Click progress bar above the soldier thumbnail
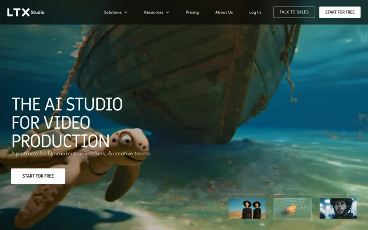Image resolution: width=368 pixels, height=230 pixels. (338, 195)
